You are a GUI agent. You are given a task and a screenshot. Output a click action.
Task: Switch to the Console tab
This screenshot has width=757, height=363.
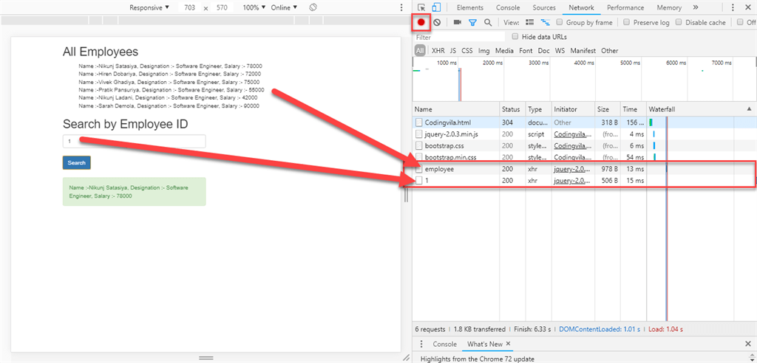tap(508, 7)
